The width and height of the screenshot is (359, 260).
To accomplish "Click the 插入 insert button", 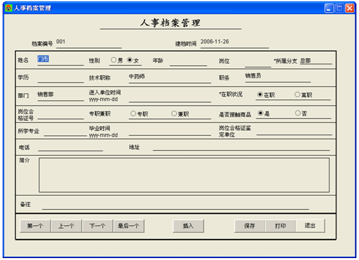I will (188, 226).
